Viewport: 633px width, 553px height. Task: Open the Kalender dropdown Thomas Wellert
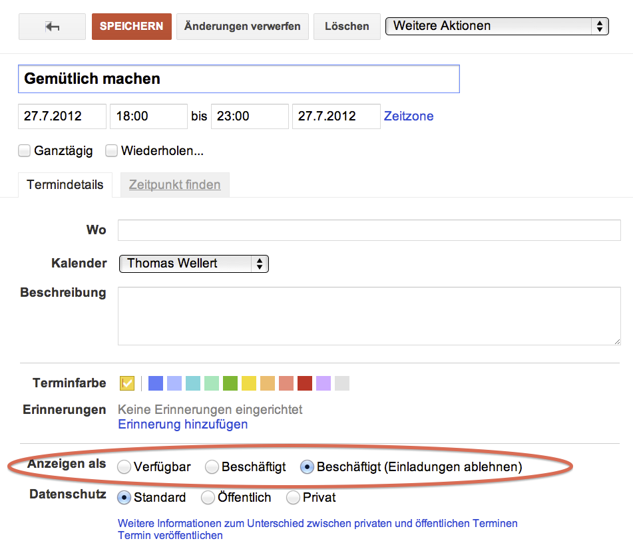point(194,264)
